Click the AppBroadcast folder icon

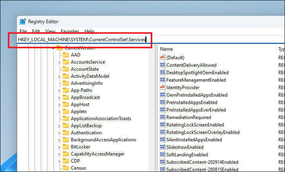66,97
